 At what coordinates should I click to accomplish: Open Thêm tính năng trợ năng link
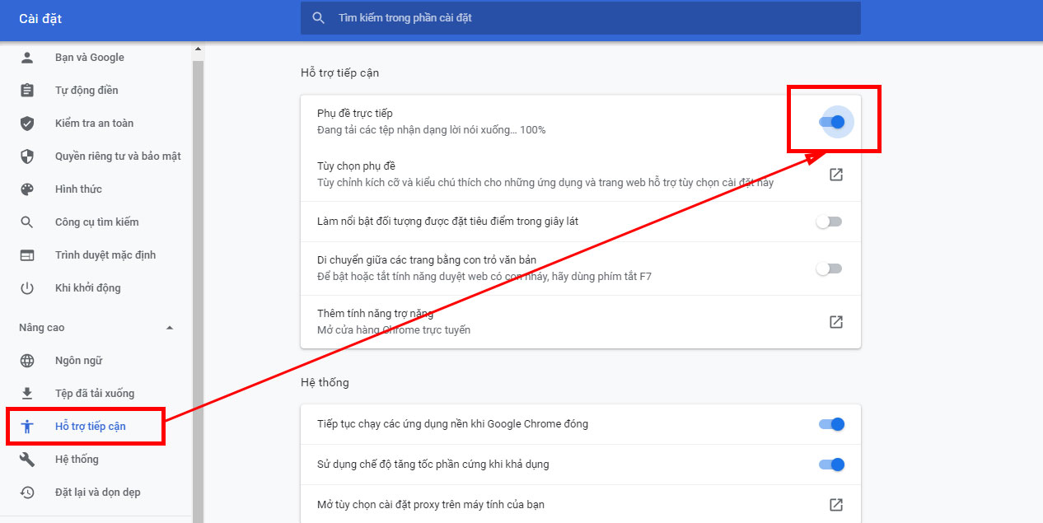point(835,322)
